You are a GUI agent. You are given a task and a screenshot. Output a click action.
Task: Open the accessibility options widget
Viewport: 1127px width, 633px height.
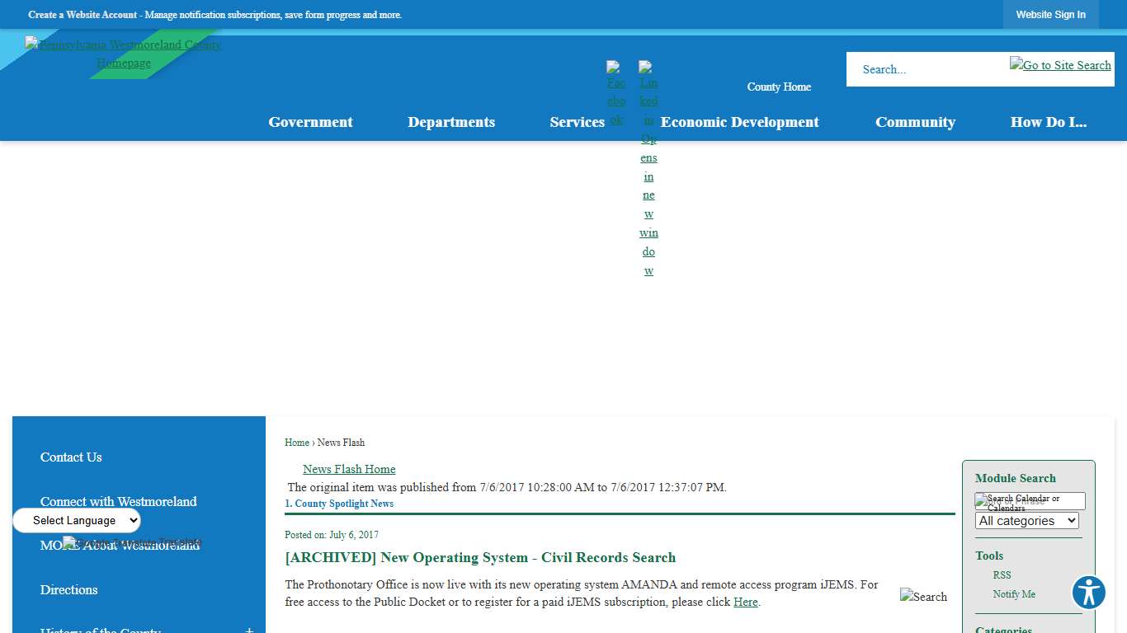click(x=1088, y=593)
